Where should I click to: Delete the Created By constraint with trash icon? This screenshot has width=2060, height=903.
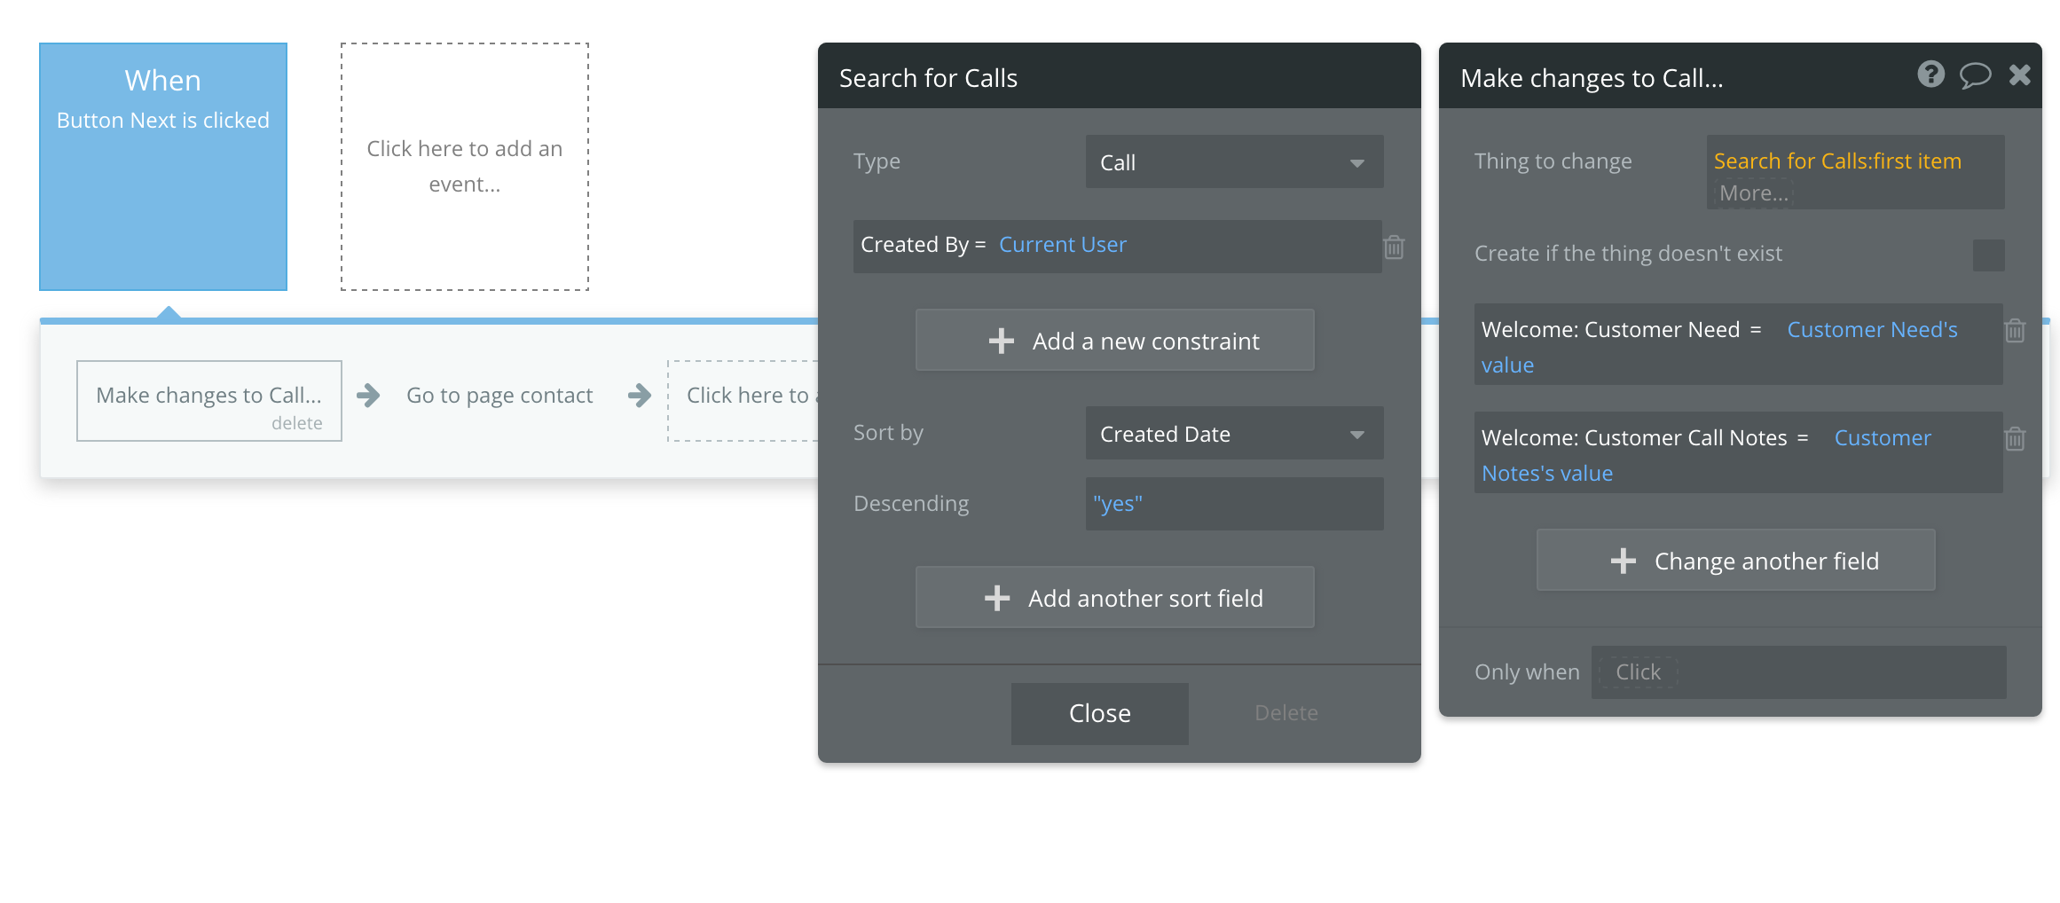point(1394,247)
